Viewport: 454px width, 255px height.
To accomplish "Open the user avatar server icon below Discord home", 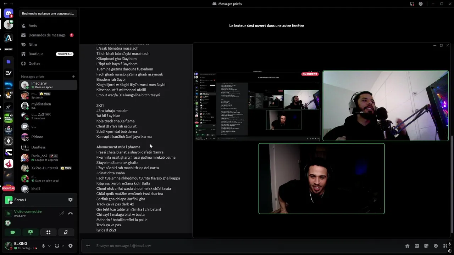I will (9, 25).
